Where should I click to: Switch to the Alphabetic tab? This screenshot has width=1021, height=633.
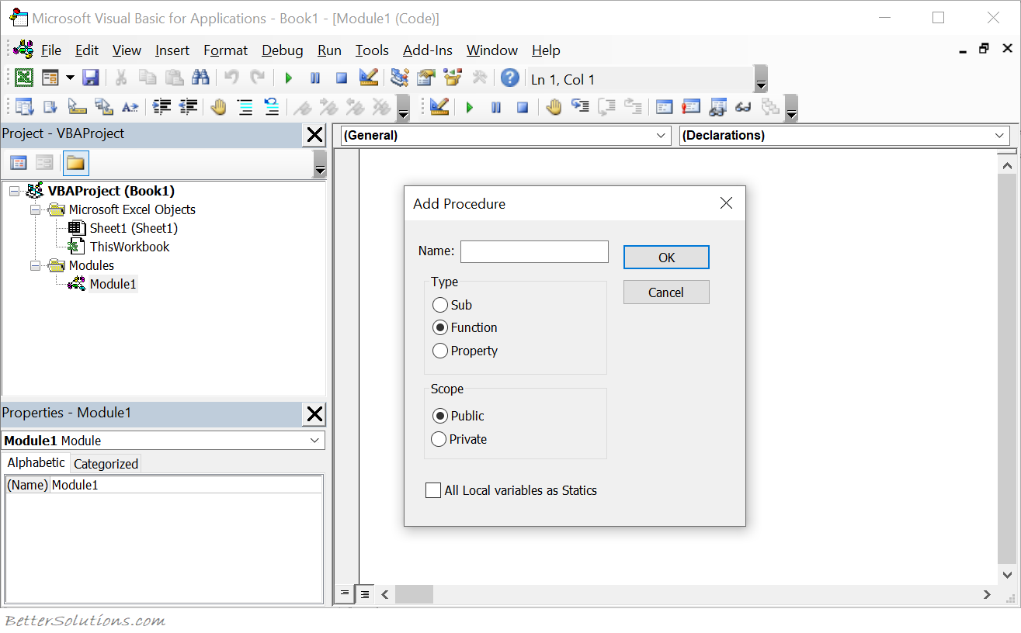coord(36,462)
